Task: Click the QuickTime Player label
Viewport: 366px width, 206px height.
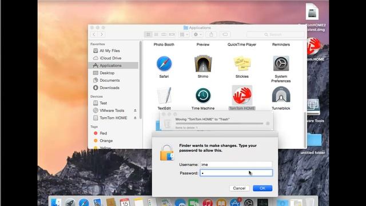Action: tap(242, 45)
